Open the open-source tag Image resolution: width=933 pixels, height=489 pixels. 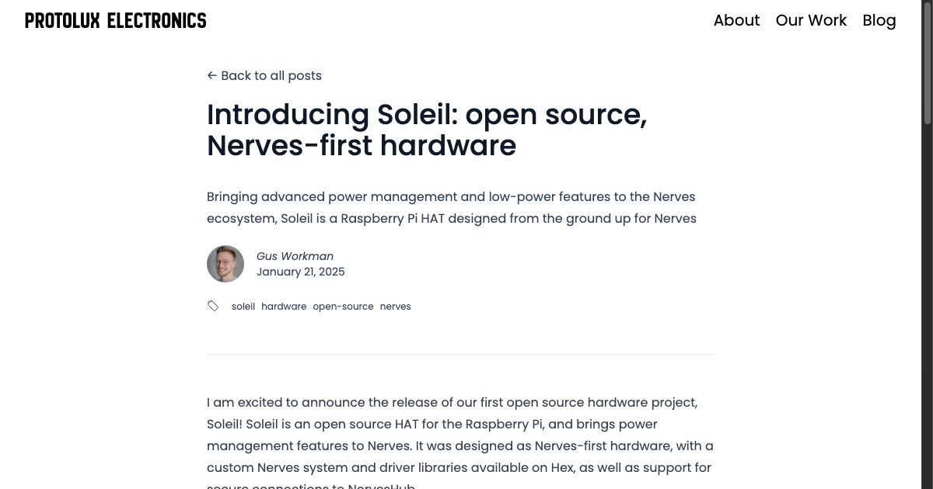tap(343, 306)
